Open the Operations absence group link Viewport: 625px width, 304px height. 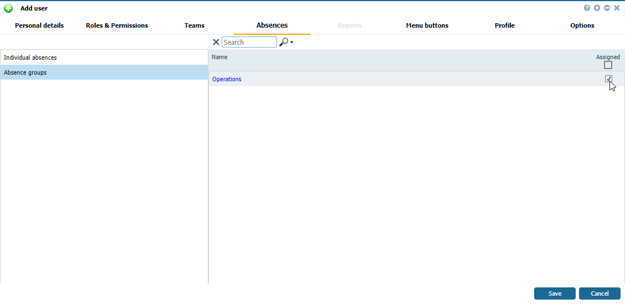227,79
